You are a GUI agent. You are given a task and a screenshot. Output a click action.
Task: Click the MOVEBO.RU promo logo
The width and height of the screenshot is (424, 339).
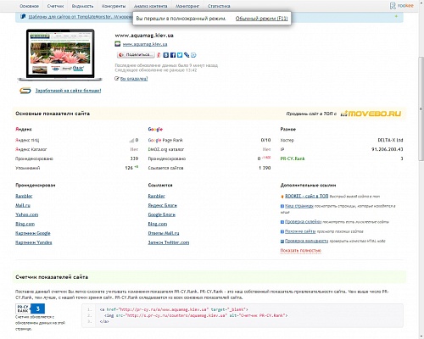coord(371,114)
